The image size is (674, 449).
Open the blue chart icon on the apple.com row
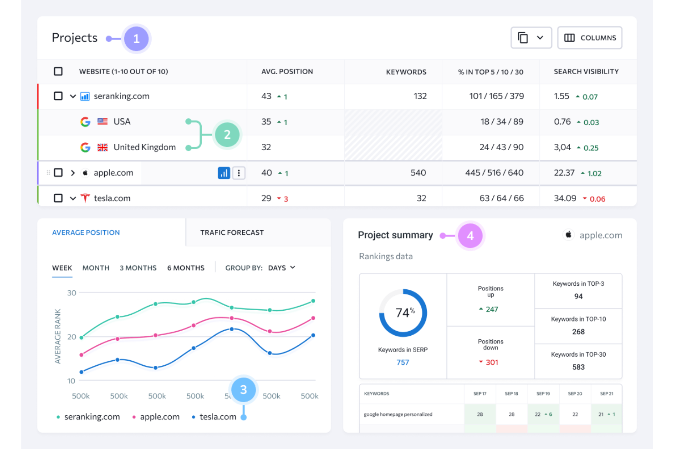coord(224,173)
